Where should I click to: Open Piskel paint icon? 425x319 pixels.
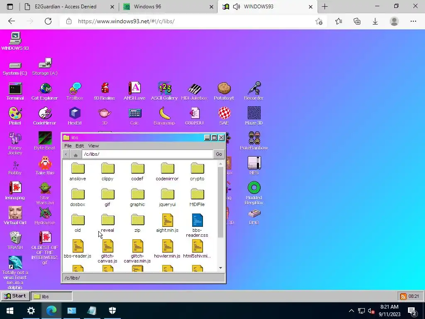click(x=15, y=117)
